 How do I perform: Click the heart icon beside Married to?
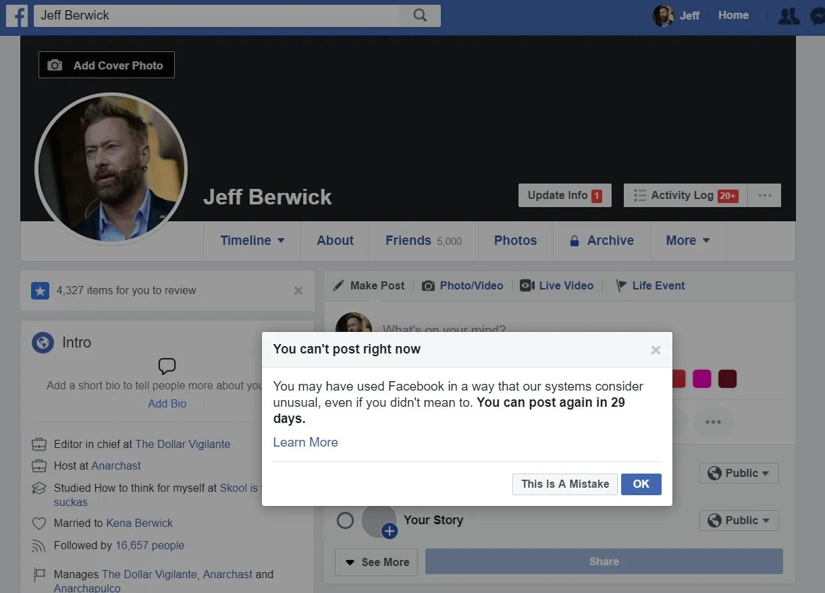click(40, 524)
